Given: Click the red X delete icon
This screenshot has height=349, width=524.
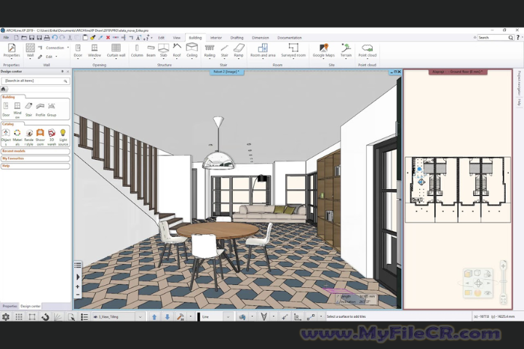Looking at the screenshot, I should click(x=108, y=37).
